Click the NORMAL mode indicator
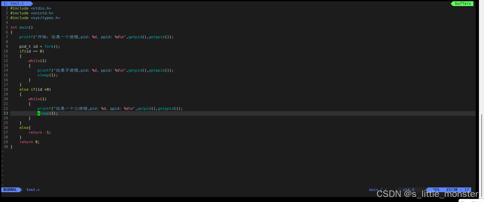This screenshot has width=484, height=202. (x=10, y=190)
